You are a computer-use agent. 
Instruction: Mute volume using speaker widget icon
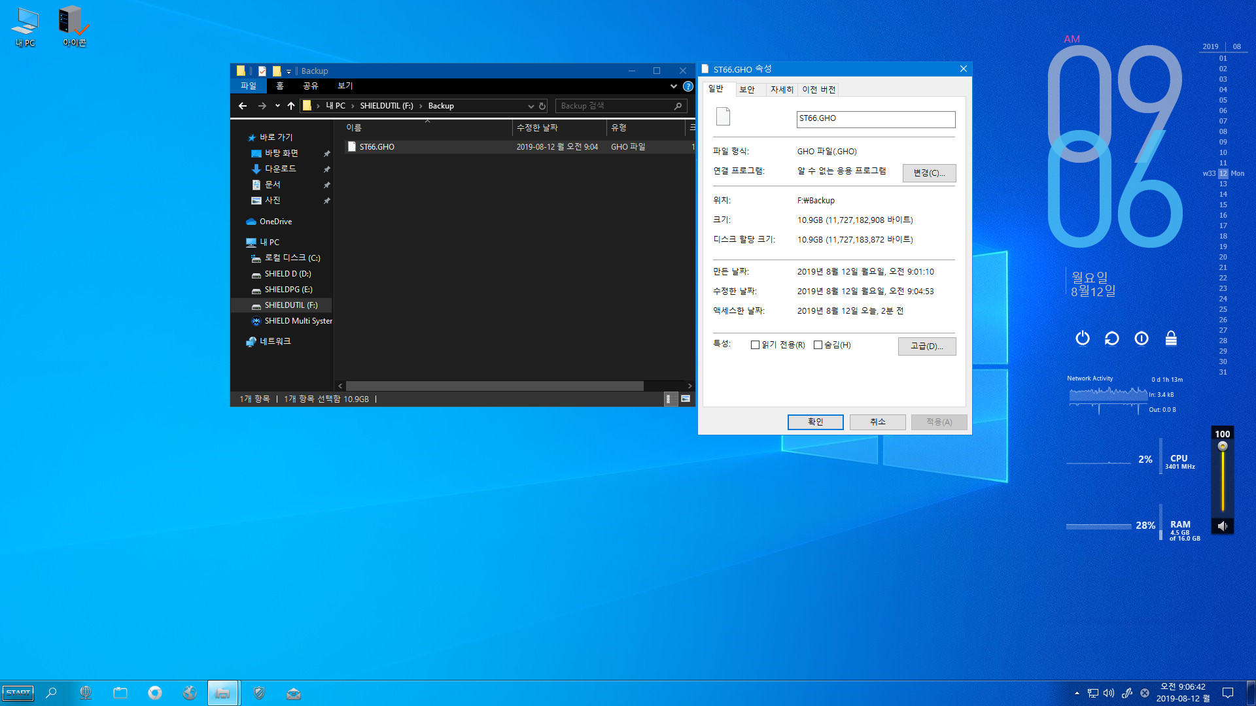click(1222, 526)
